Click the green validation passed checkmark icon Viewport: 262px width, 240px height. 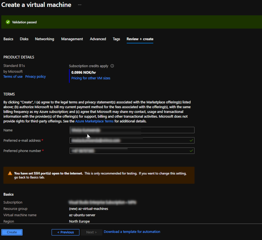(8, 22)
